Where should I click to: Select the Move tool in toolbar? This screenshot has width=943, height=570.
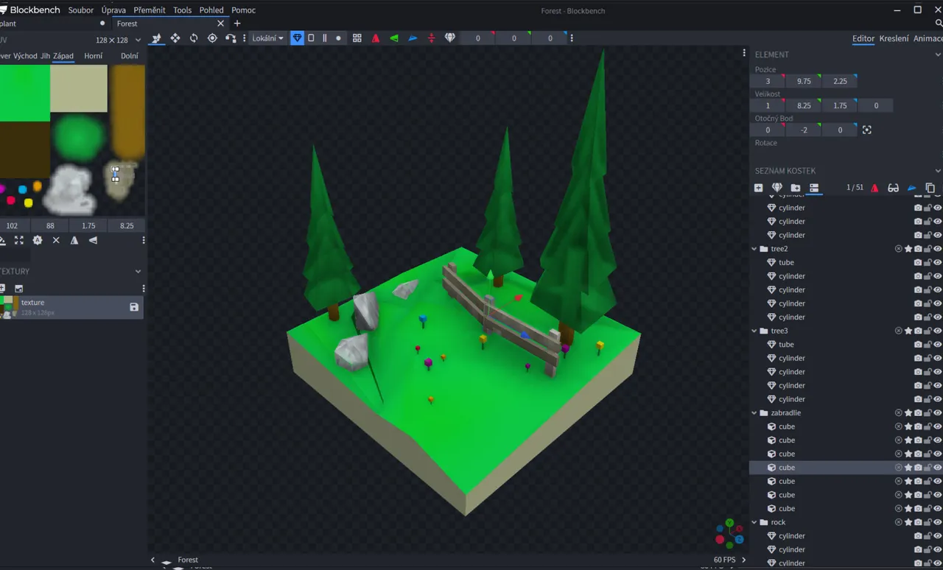pos(156,38)
